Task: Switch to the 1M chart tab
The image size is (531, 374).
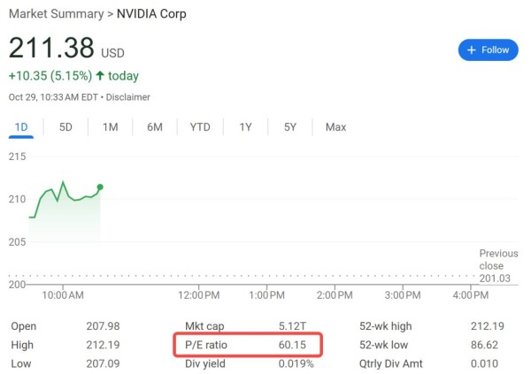Action: tap(110, 127)
